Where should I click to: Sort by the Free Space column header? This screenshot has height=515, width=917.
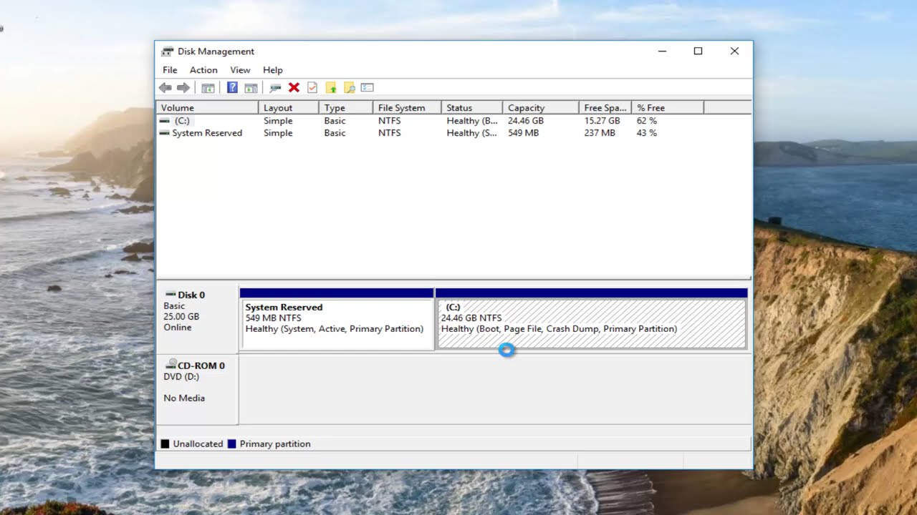click(605, 107)
